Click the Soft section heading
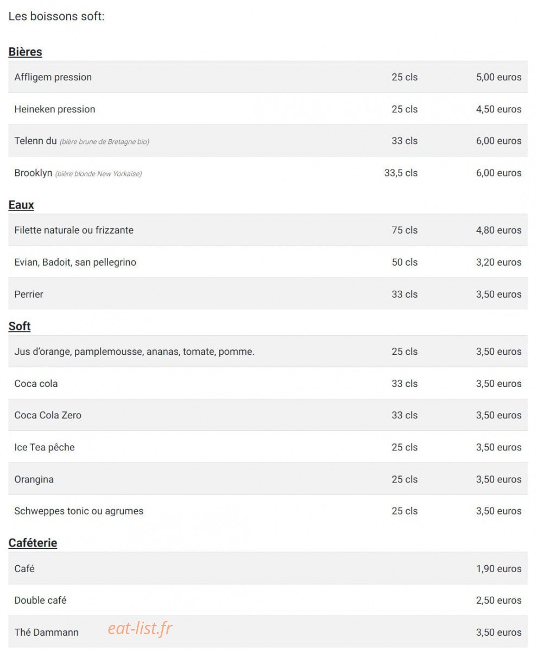This screenshot has width=537, height=651. 20,327
